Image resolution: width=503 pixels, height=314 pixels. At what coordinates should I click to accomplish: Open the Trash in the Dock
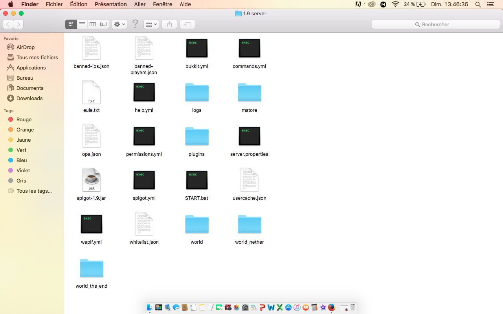coord(352,307)
